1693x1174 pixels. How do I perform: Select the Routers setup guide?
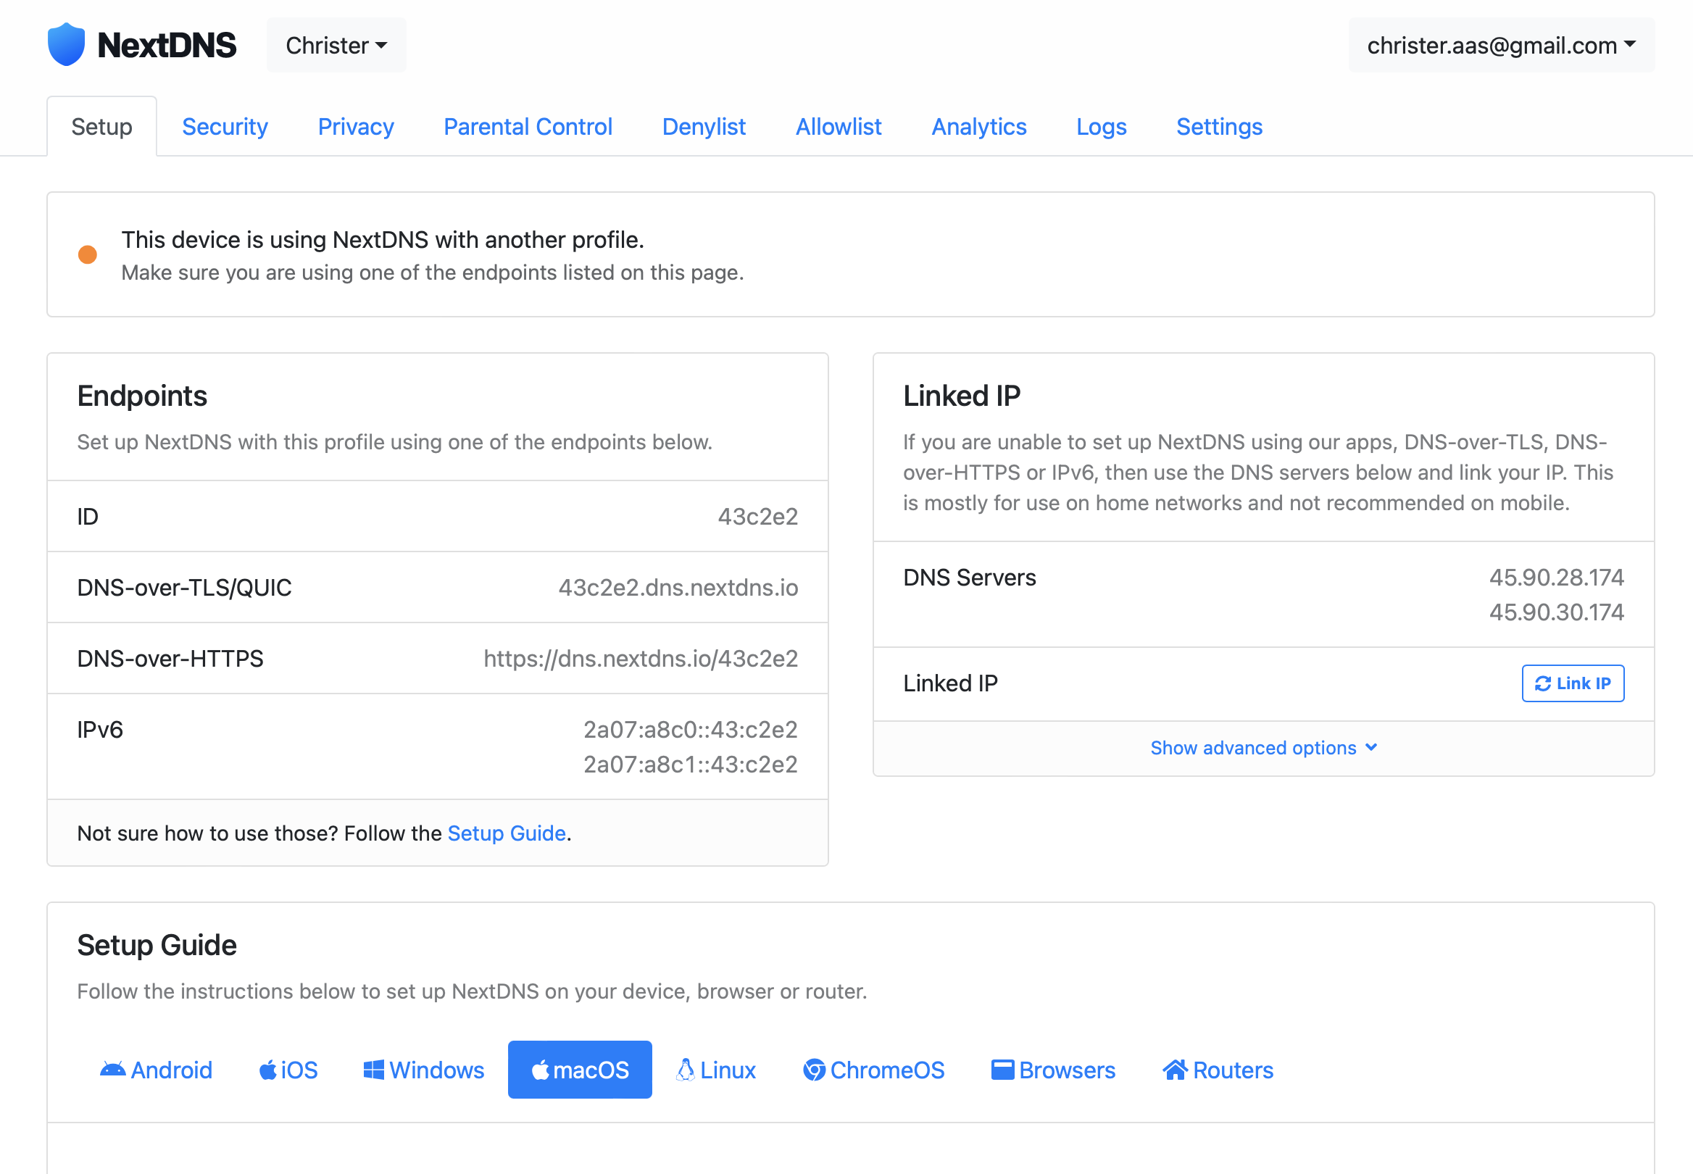1218,1070
